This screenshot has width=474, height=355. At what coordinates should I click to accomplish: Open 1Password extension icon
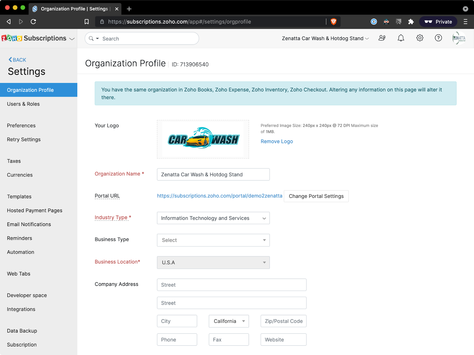click(x=374, y=22)
